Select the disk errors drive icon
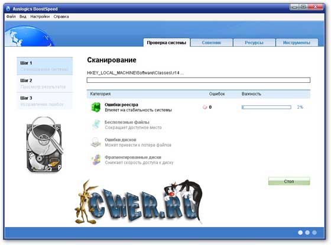331x245 pixels. [96, 142]
